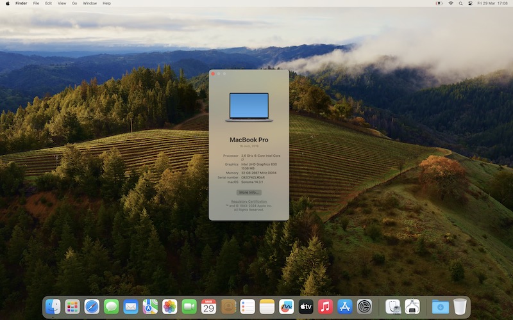This screenshot has height=320, width=513.
Task: Open Launchpad from the Dock
Action: coord(72,307)
